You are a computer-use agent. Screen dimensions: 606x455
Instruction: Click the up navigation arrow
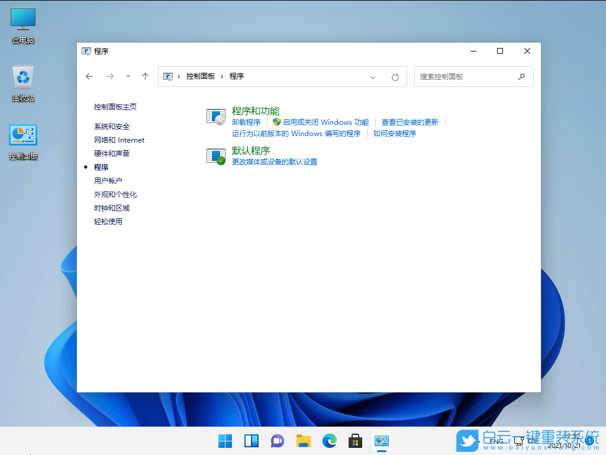coord(145,76)
